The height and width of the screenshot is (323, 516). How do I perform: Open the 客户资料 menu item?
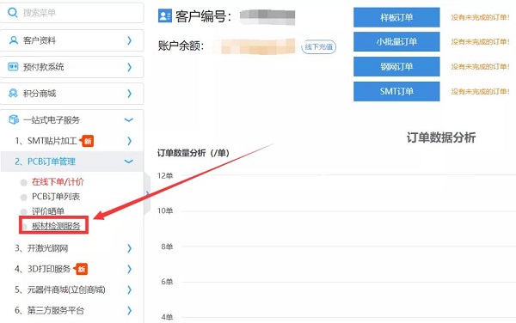pyautogui.click(x=71, y=40)
